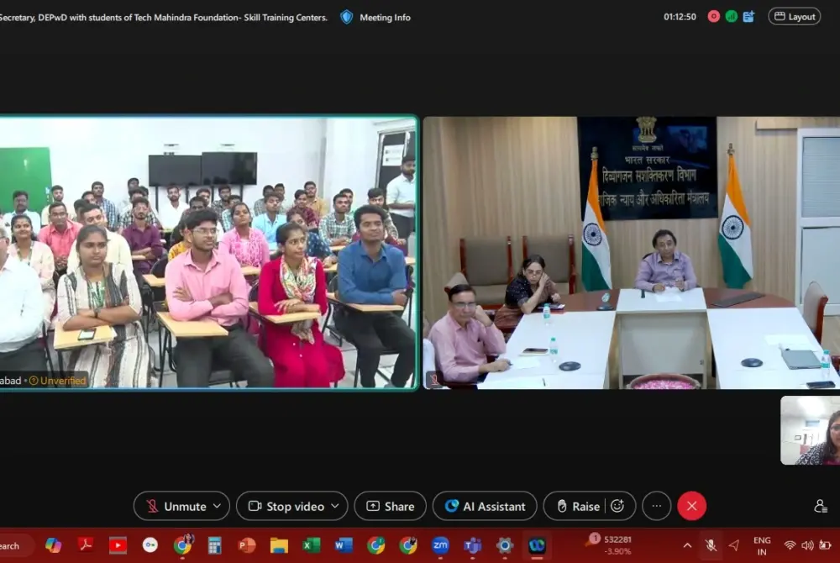Open the AI Assistant
This screenshot has width=840, height=563.
[x=485, y=506]
